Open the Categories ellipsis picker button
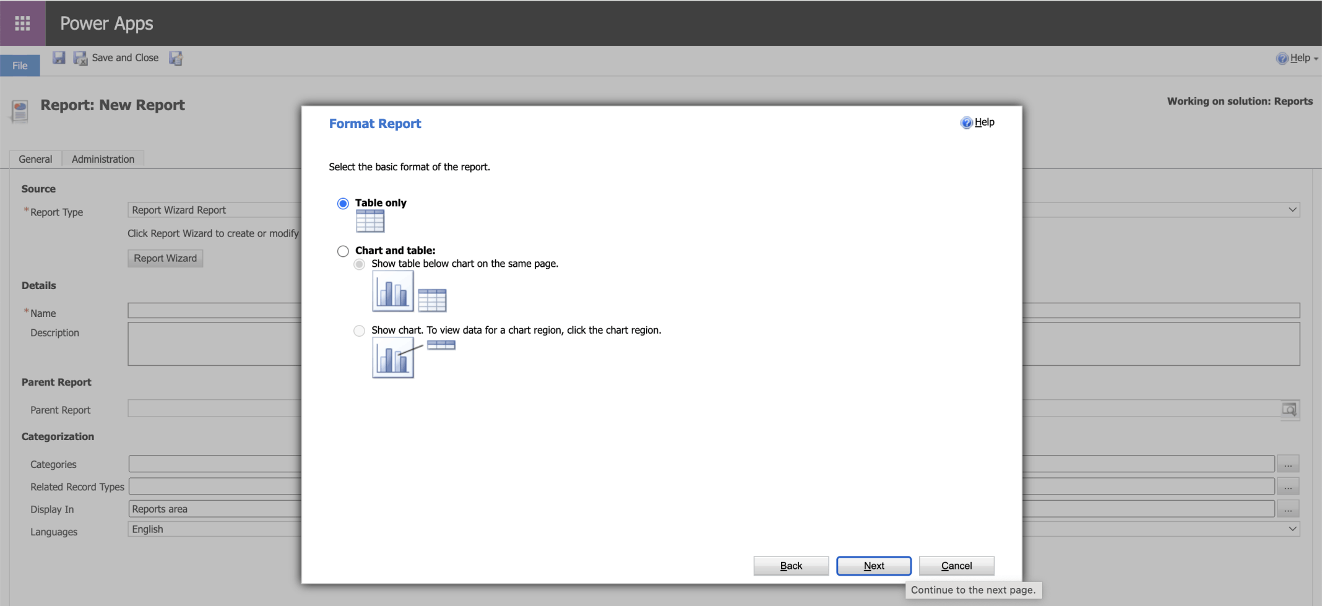The image size is (1322, 606). coord(1288,464)
